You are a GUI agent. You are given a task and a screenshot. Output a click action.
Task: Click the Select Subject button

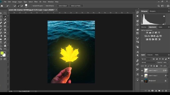[63, 6]
